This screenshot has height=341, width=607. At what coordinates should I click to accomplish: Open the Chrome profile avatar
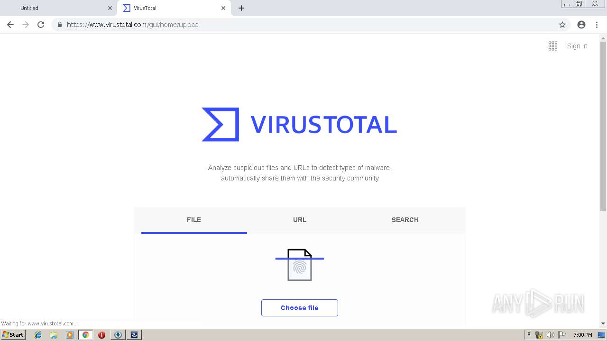click(x=581, y=25)
